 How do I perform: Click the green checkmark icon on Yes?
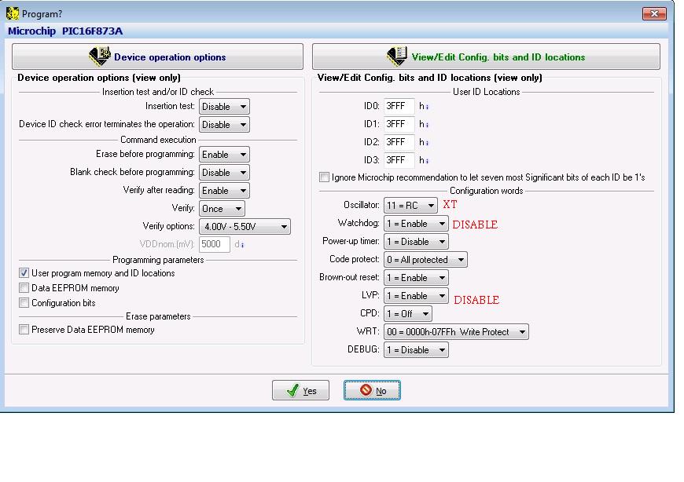[x=292, y=390]
